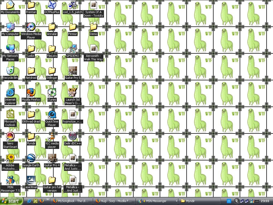This screenshot has width=273, height=205.
Task: Select the Guitar Pro 4 shortcut
Action: coord(52,160)
